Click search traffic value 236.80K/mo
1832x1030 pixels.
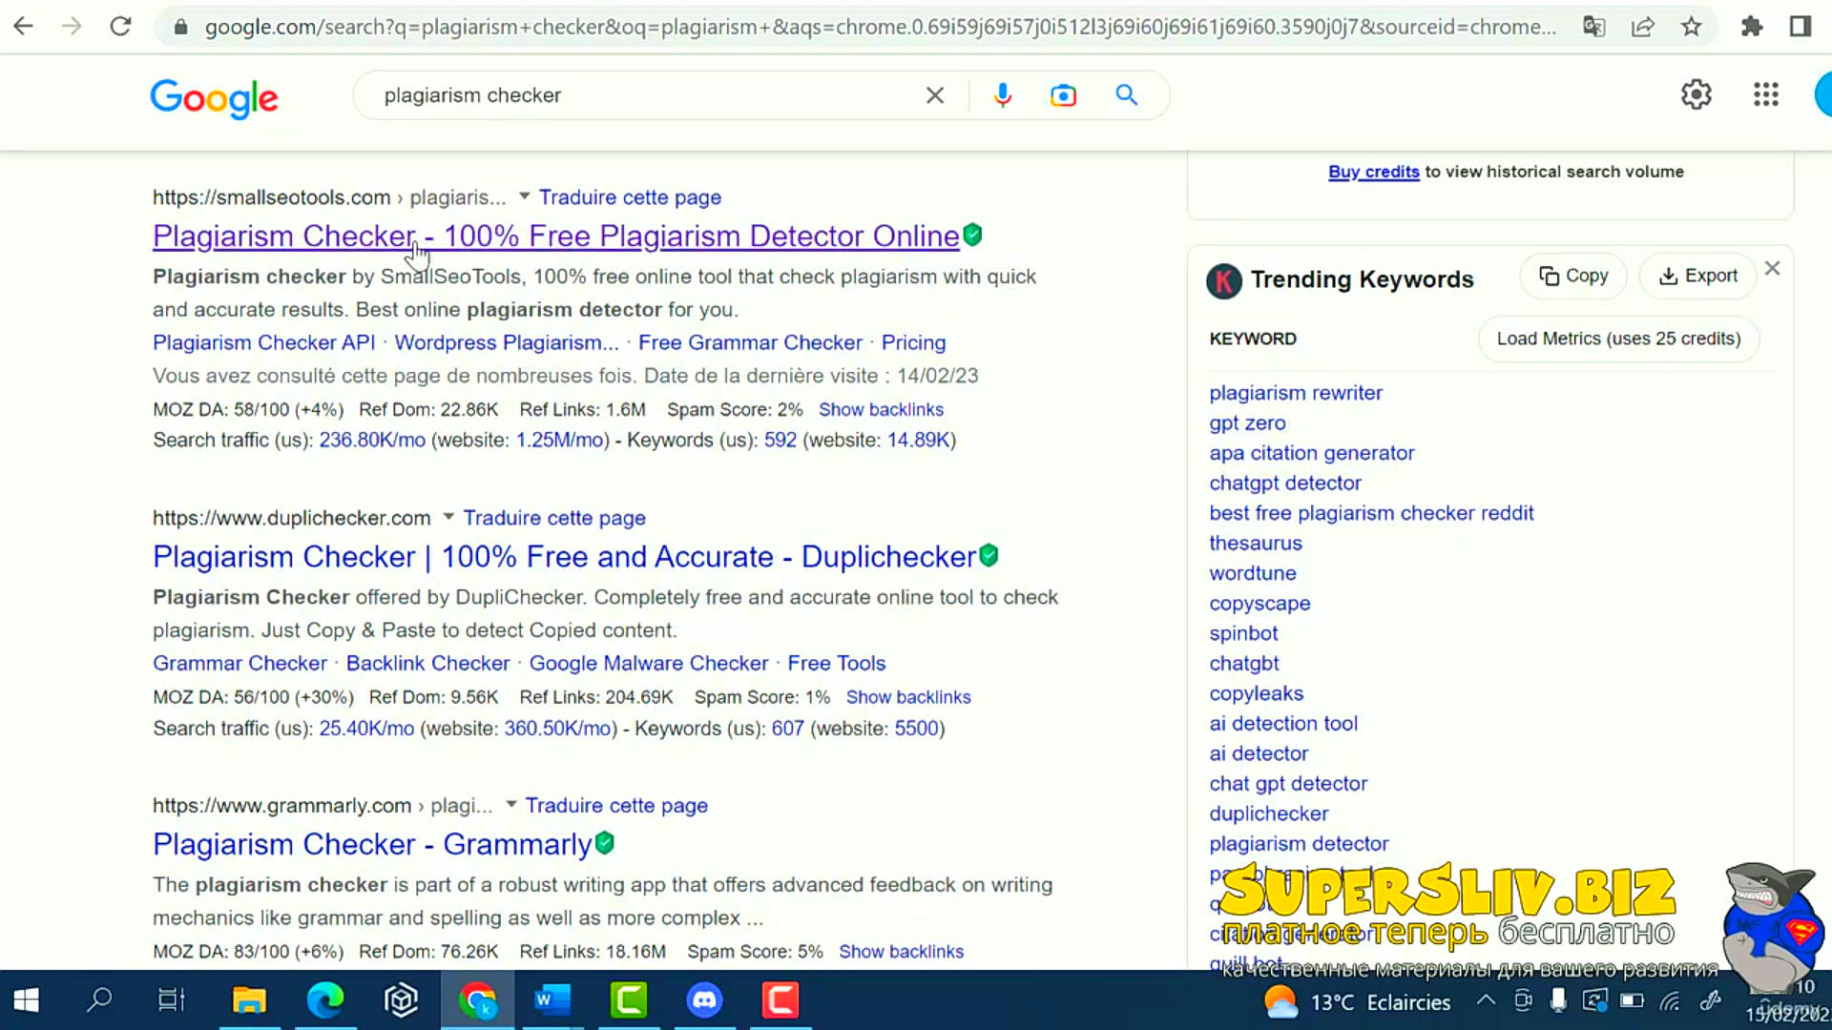click(x=372, y=440)
